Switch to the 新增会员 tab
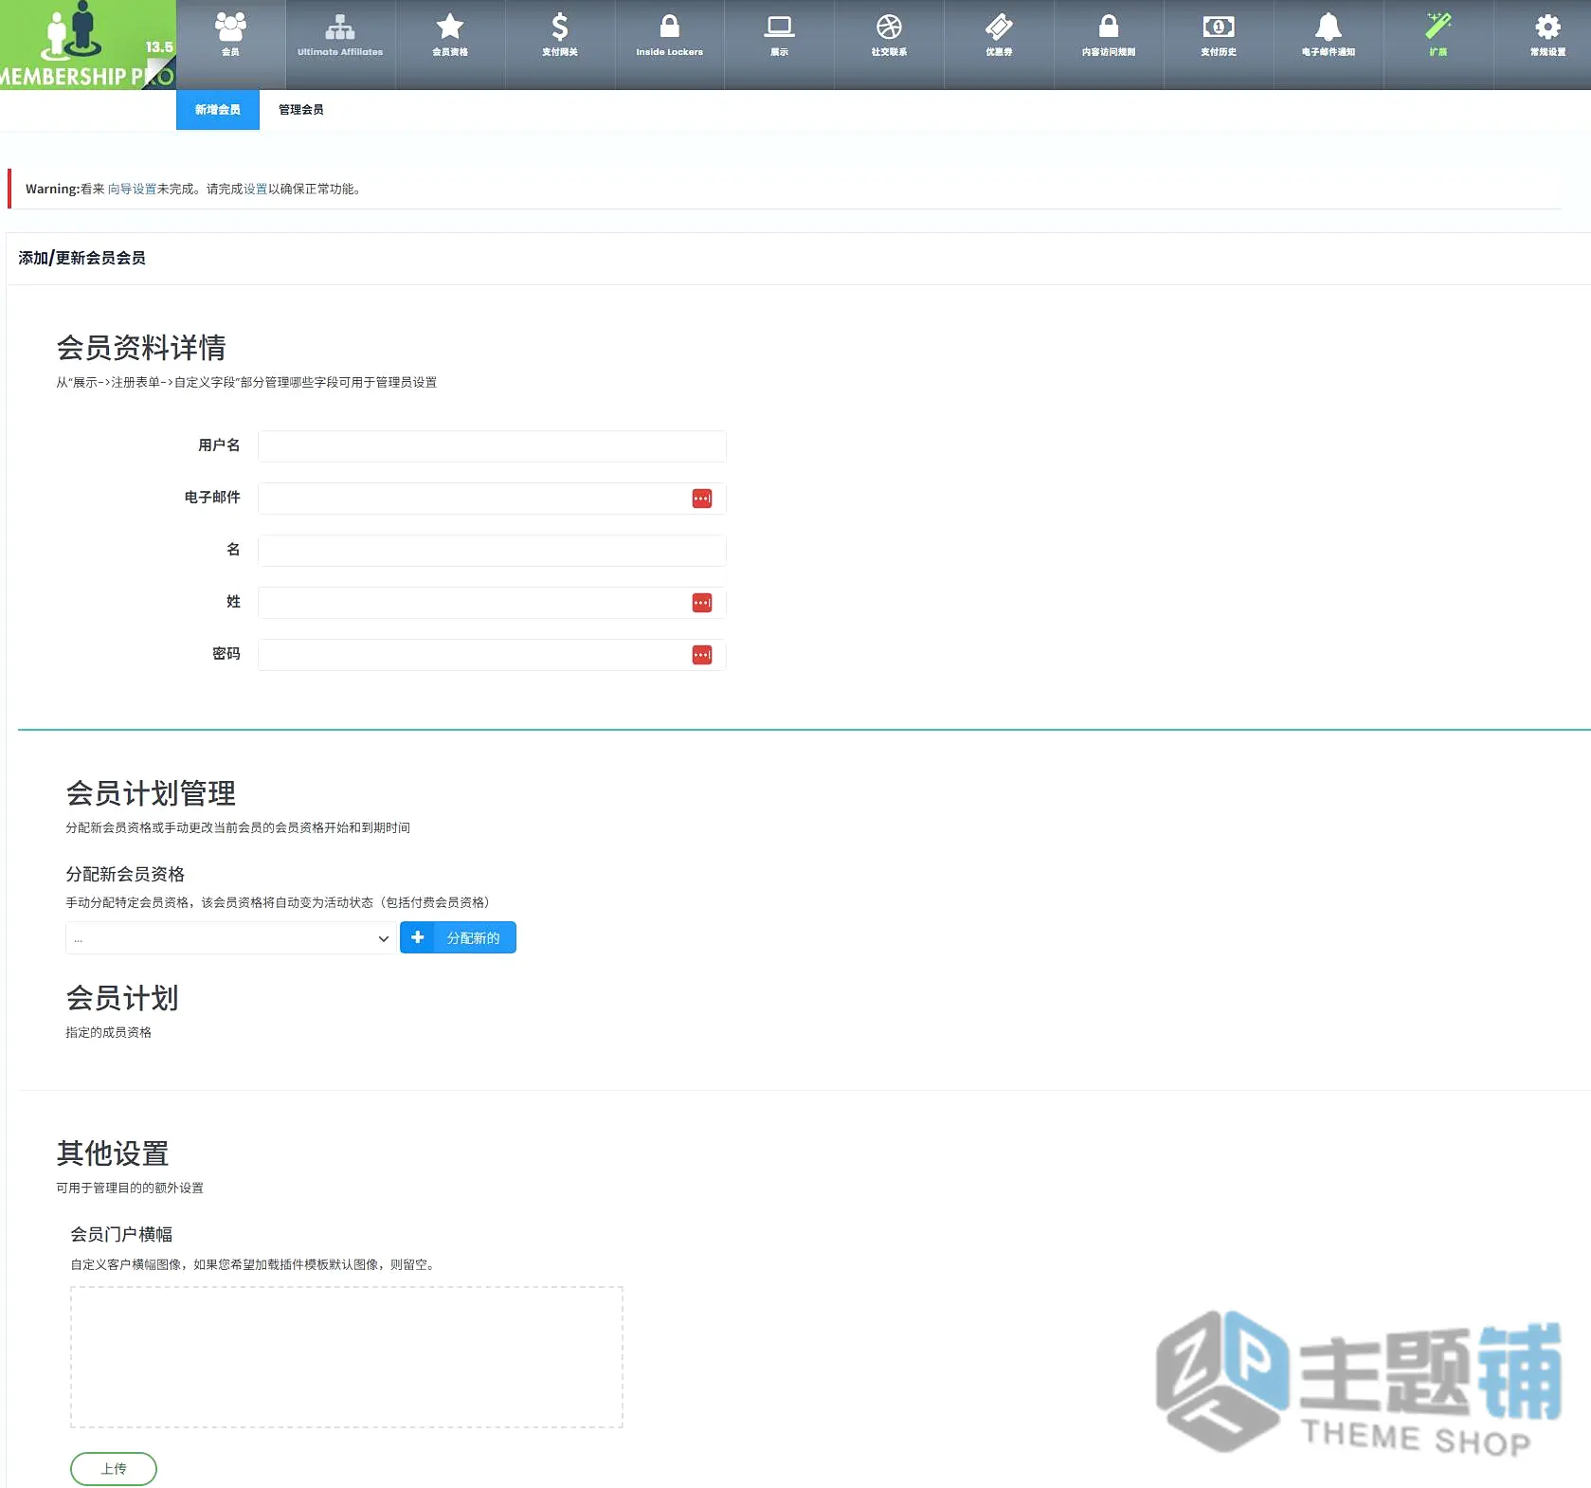 tap(218, 110)
